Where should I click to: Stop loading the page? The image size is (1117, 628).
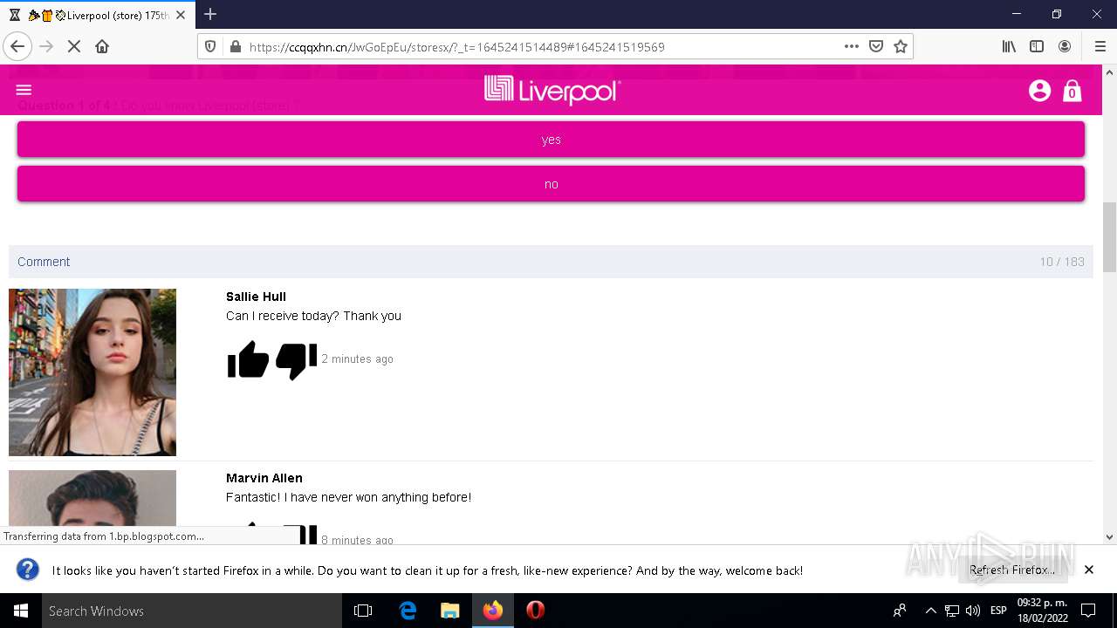point(74,46)
